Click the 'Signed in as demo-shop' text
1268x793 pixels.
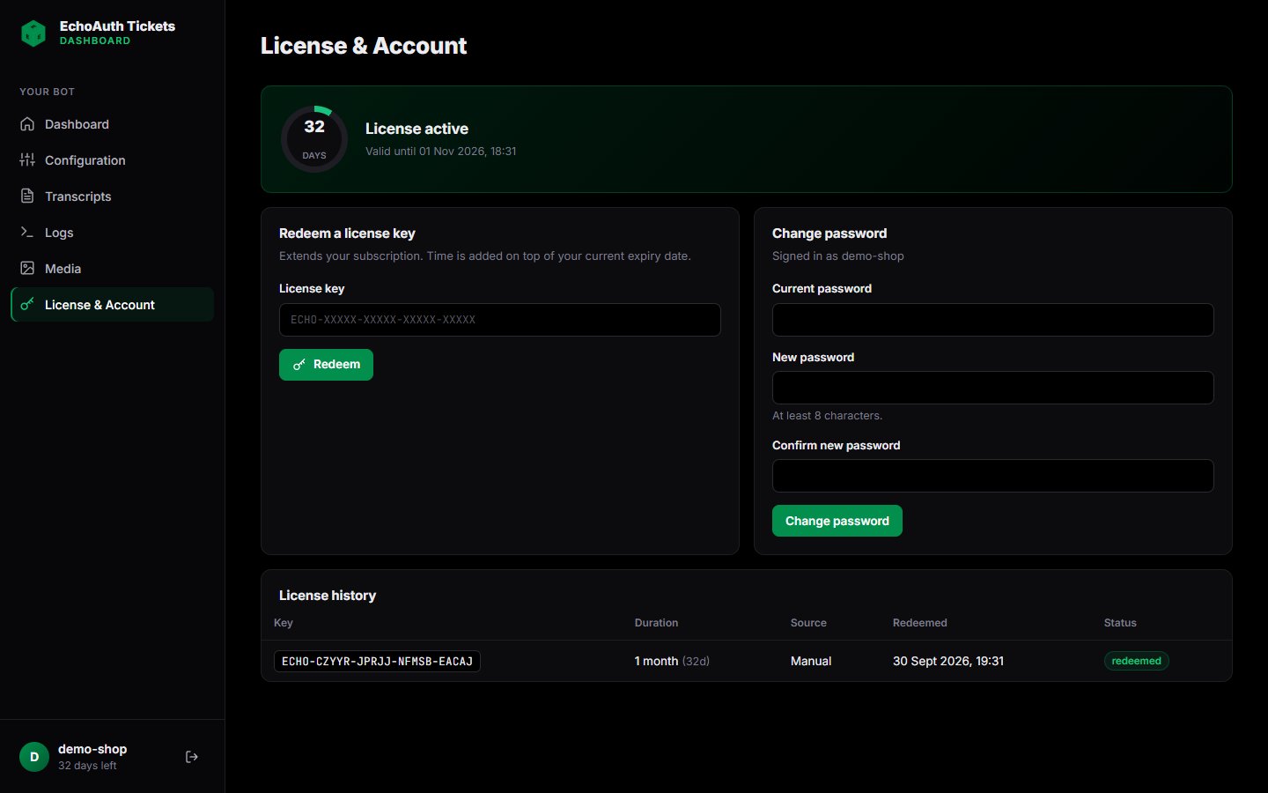click(838, 256)
